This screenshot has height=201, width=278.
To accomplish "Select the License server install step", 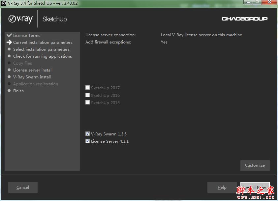I will (x=33, y=70).
